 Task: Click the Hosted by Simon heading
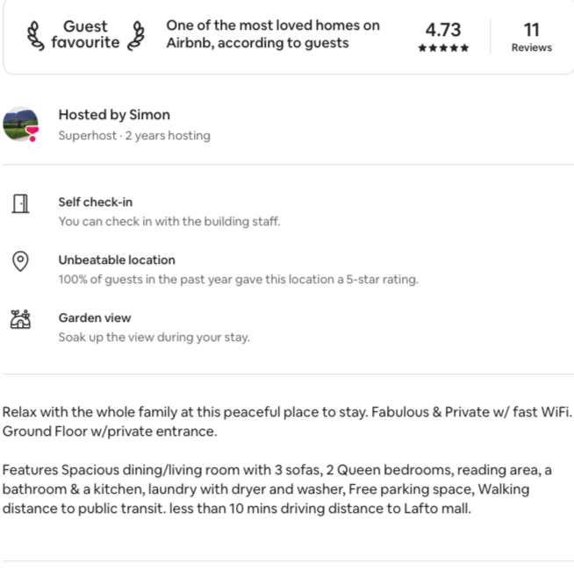coord(114,115)
